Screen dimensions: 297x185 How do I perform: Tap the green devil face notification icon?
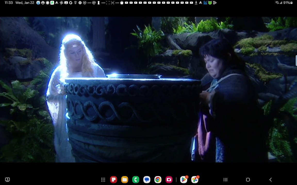210,3
